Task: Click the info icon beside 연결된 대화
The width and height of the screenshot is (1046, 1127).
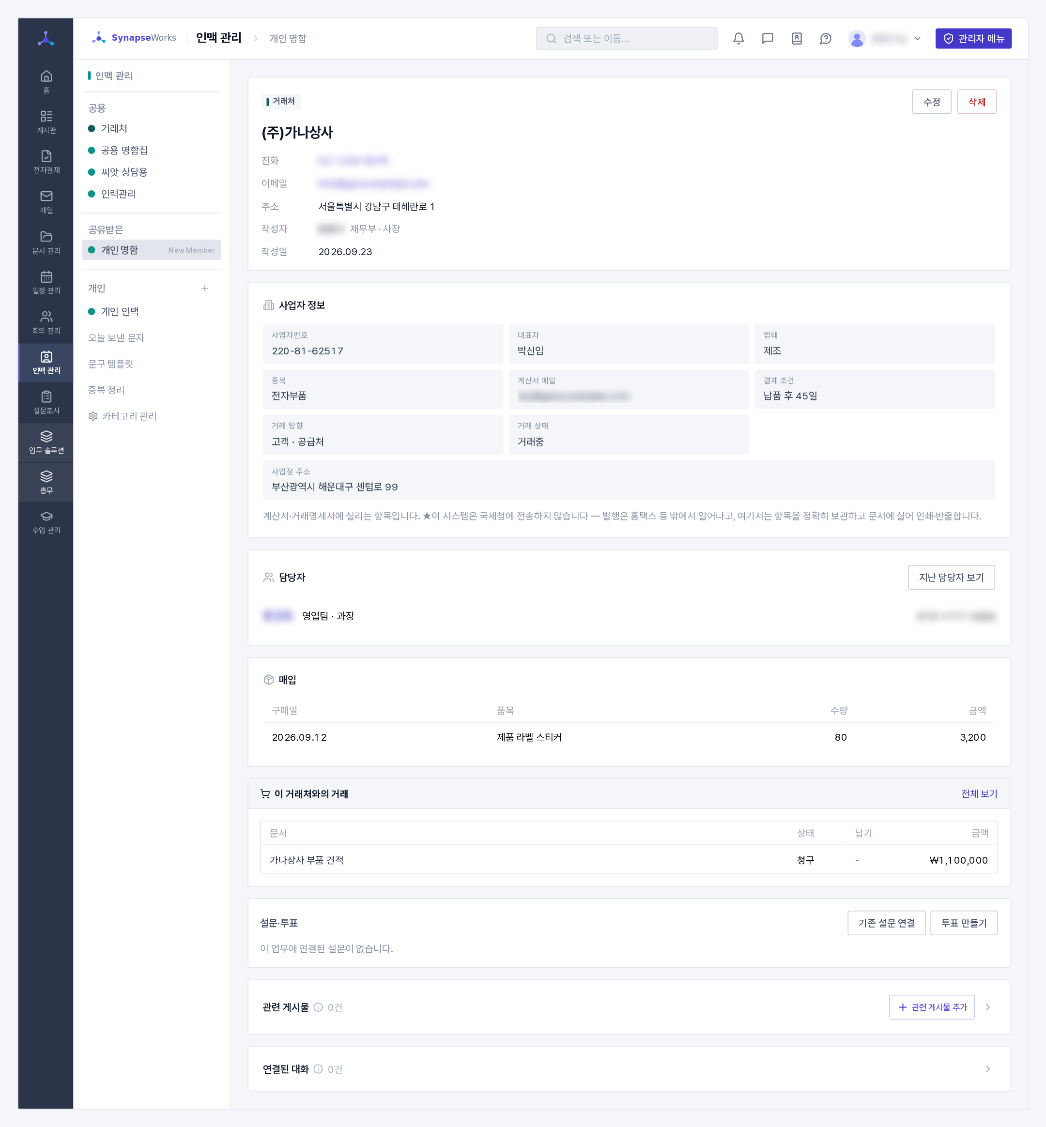Action: pos(318,1069)
